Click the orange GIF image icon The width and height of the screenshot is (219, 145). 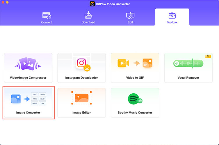tap(147, 63)
